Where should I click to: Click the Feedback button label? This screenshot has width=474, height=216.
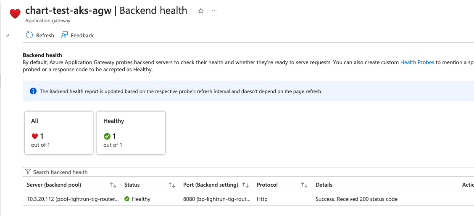tap(82, 36)
